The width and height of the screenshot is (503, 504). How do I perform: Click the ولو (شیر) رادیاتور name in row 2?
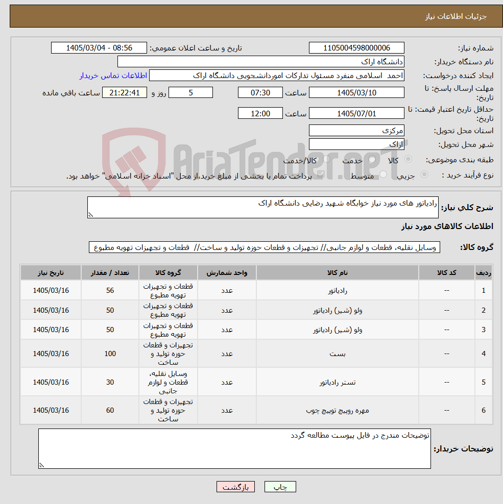tap(337, 311)
